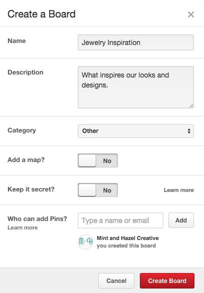This screenshot has width=204, height=293.
Task: Click the description textarea resize grip
Action: (x=191, y=106)
